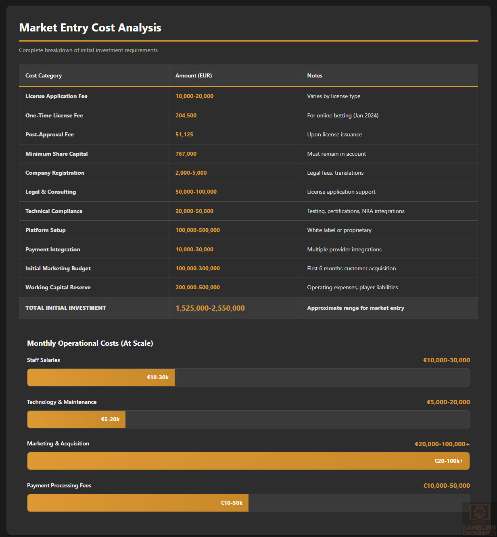Click the Minimum Share Capital value 767,000

(186, 154)
